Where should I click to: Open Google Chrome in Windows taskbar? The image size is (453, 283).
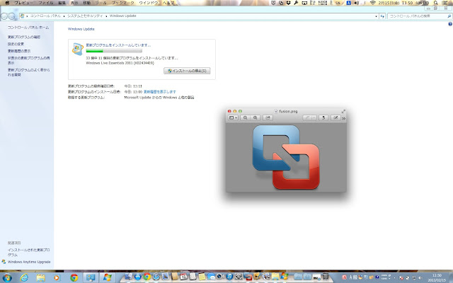pos(74,278)
